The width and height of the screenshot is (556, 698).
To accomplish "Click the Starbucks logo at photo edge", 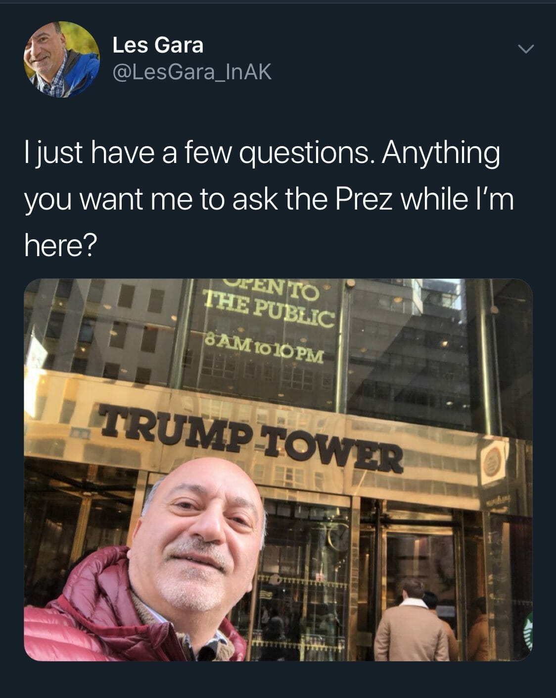I will pyautogui.click(x=528, y=629).
